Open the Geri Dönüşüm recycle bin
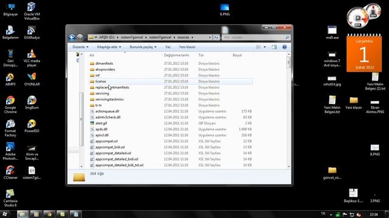This screenshot has width=389, height=218. (x=10, y=58)
